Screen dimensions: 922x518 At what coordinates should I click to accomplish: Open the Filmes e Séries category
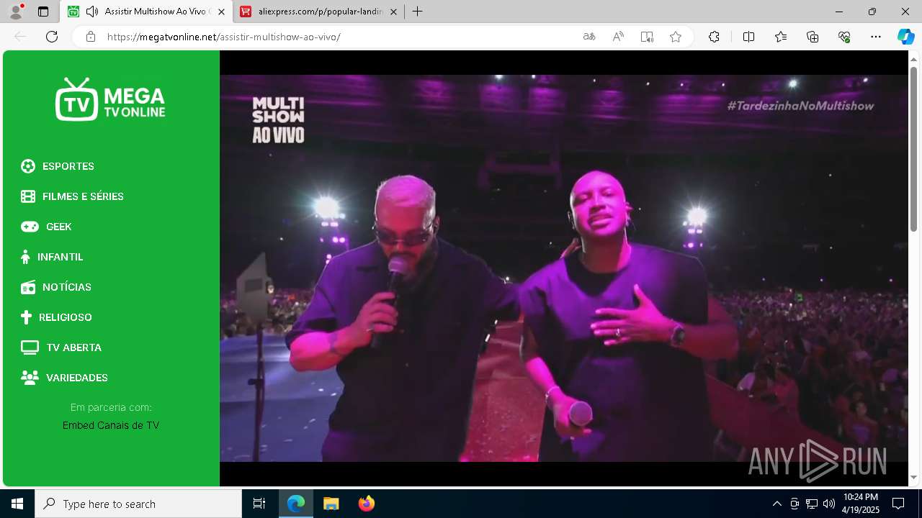[x=83, y=196]
